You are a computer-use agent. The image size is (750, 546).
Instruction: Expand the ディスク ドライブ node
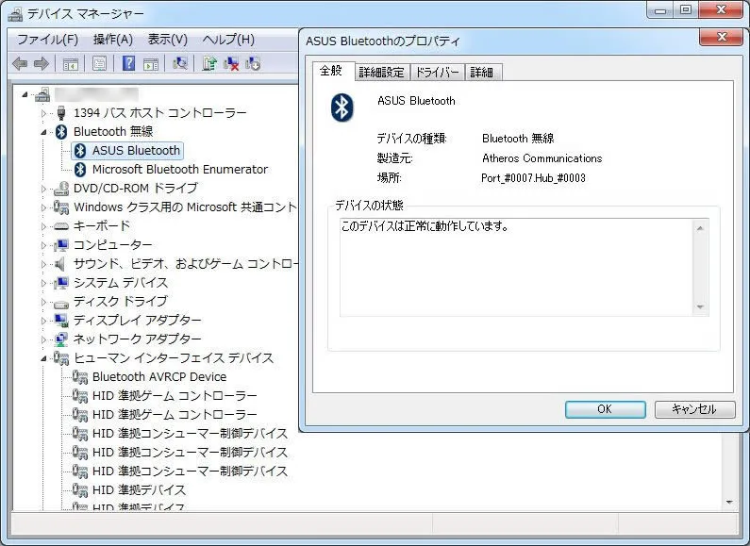click(44, 302)
